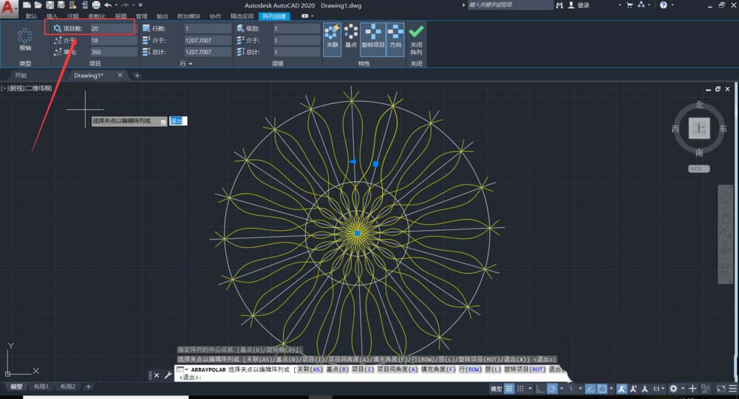Click the 上 face of the ViewCube
The image size is (739, 399).
tap(698, 128)
